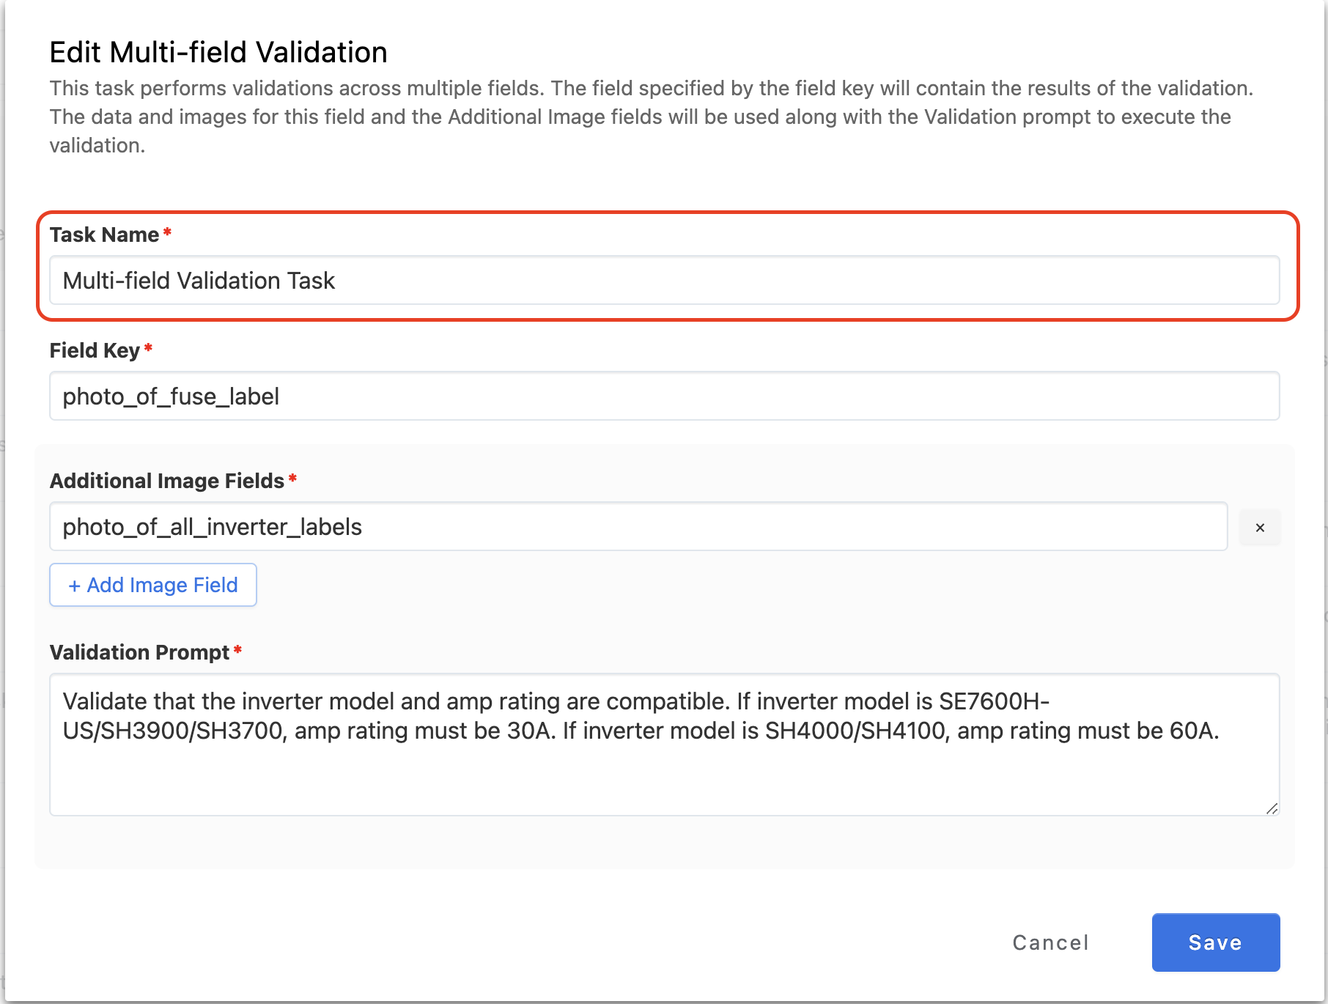
Task: Grab the Validation Prompt resize handle
Action: [1272, 808]
